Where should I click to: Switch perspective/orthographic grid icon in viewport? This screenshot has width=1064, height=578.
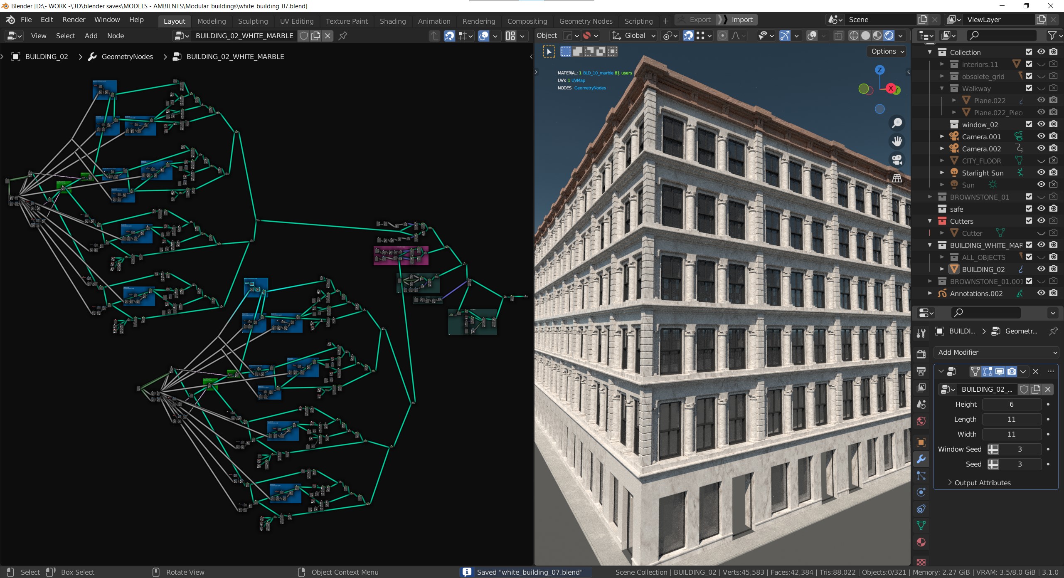click(897, 178)
